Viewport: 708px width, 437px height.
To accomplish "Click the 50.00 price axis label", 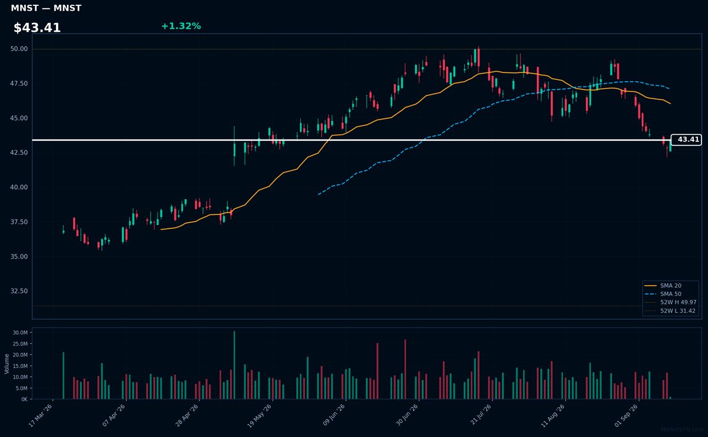I will coord(19,49).
